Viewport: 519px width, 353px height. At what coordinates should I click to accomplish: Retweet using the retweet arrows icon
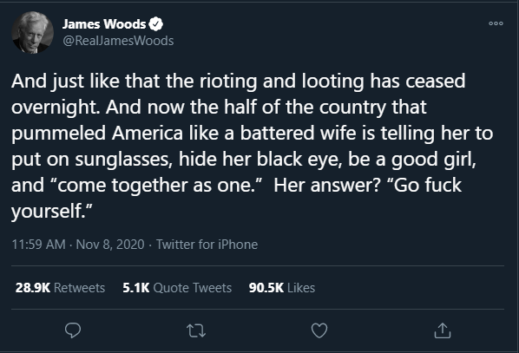(x=196, y=330)
